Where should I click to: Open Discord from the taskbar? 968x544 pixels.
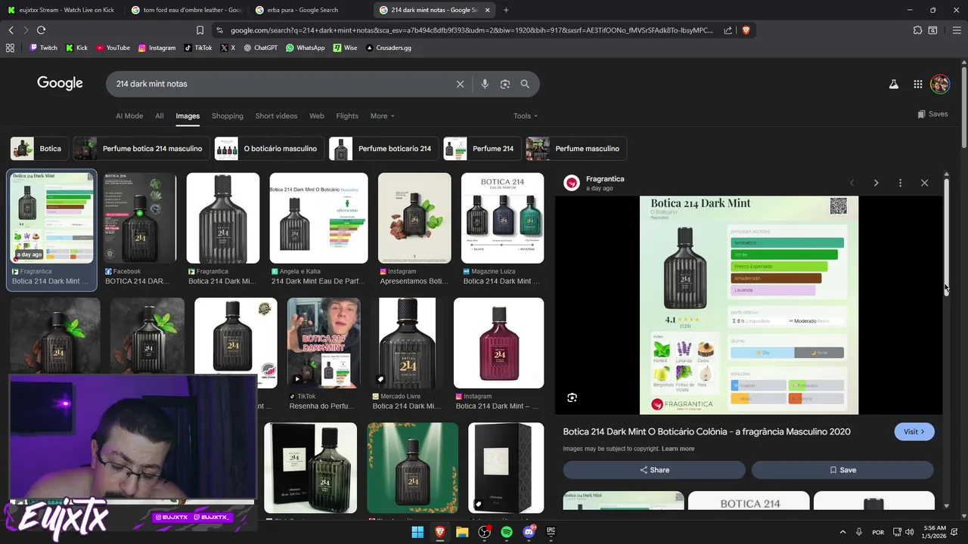tap(529, 532)
